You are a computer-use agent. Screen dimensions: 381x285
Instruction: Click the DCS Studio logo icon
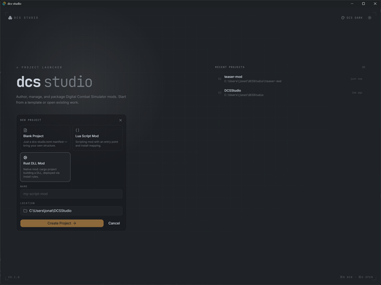point(10,18)
